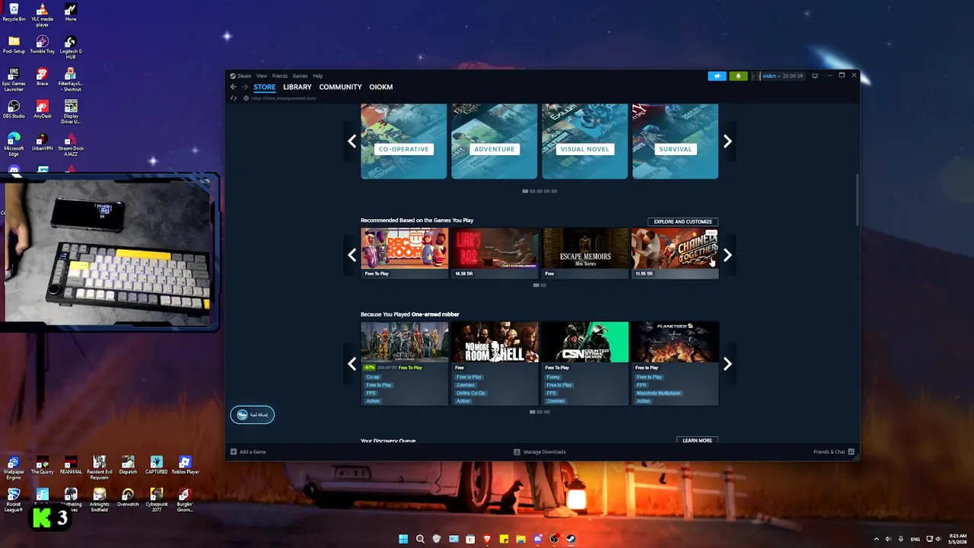Open the CO-OPERATIVE category card

pos(403,142)
